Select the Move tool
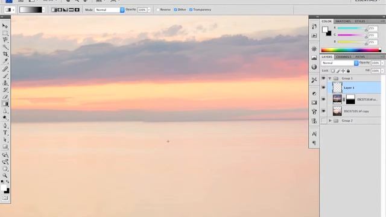This screenshot has width=386, height=217. click(5, 26)
